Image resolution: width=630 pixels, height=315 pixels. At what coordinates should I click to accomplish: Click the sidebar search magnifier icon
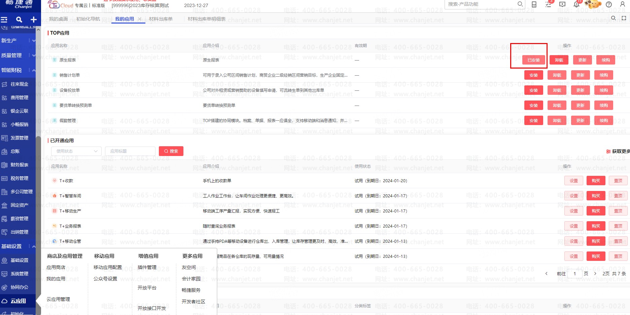(x=19, y=19)
